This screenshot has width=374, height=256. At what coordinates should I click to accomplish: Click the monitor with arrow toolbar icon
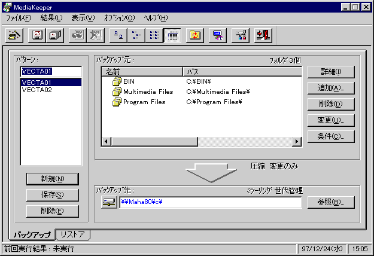pyautogui.click(x=218, y=35)
